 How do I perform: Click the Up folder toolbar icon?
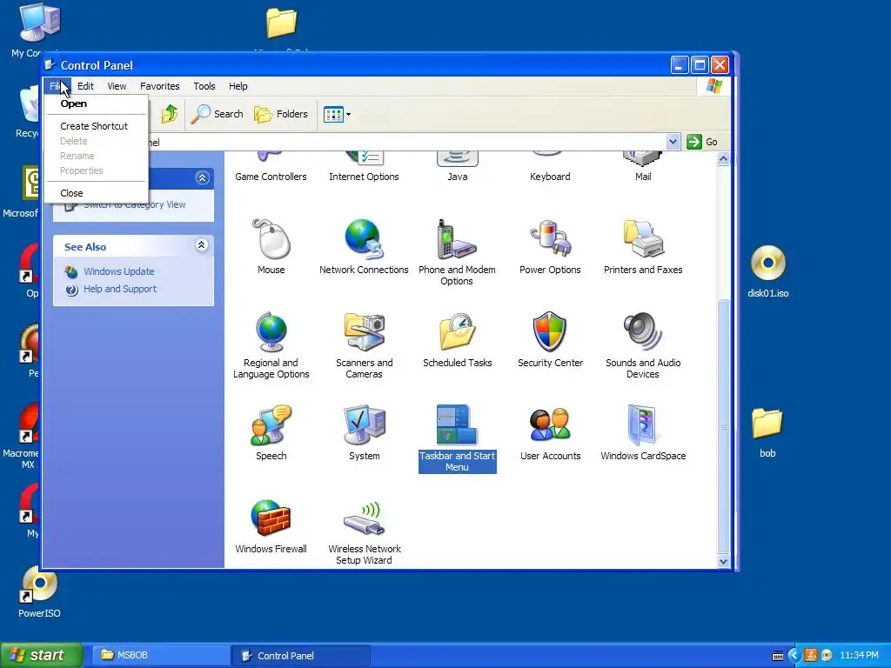pos(169,114)
